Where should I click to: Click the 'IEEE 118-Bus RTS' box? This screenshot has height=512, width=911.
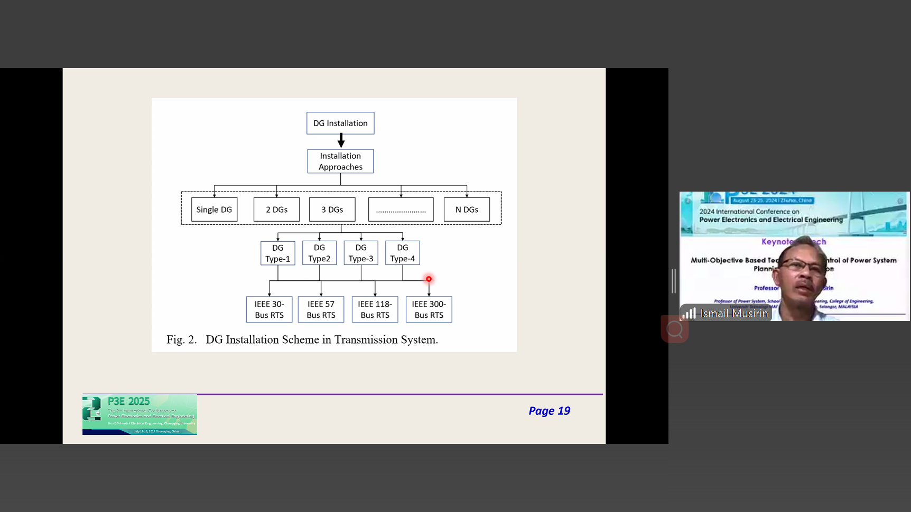pos(375,309)
